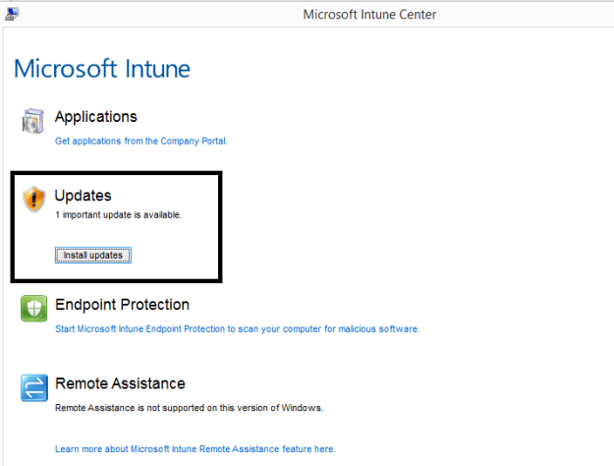Viewport: 614px width, 466px height.
Task: Click the Microsoft Intune Center window title
Action: pyautogui.click(x=369, y=15)
